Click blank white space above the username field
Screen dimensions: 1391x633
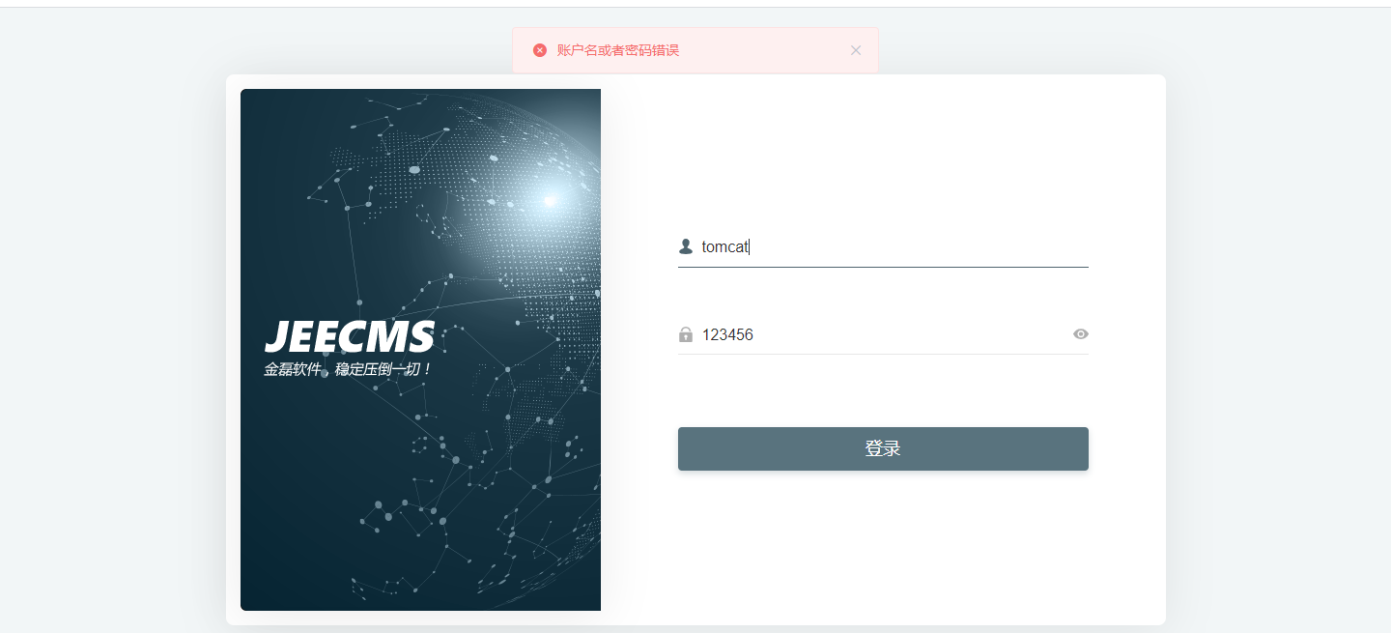pyautogui.click(x=883, y=155)
